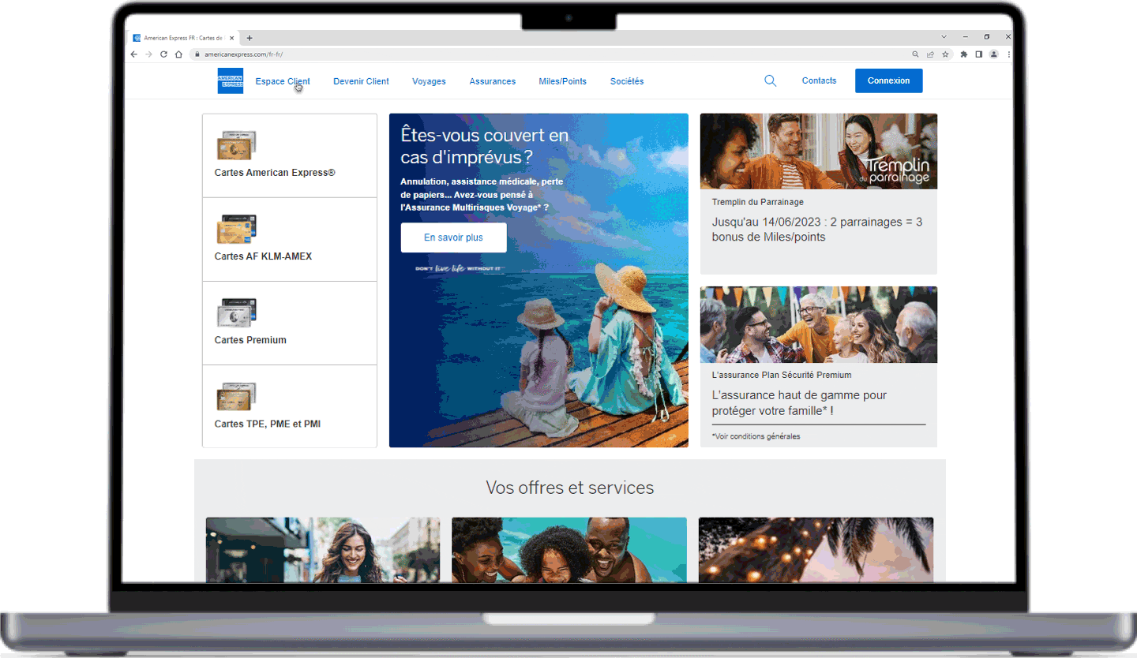
Task: Open the tab list chevron
Action: tap(944, 36)
